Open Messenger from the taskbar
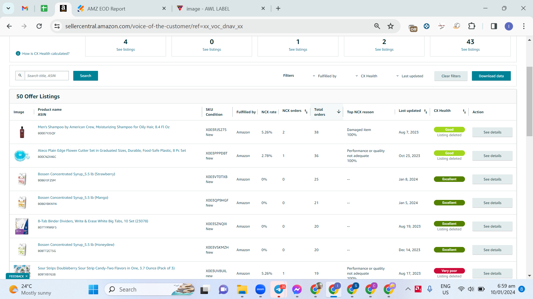The image size is (533, 299). [x=297, y=290]
